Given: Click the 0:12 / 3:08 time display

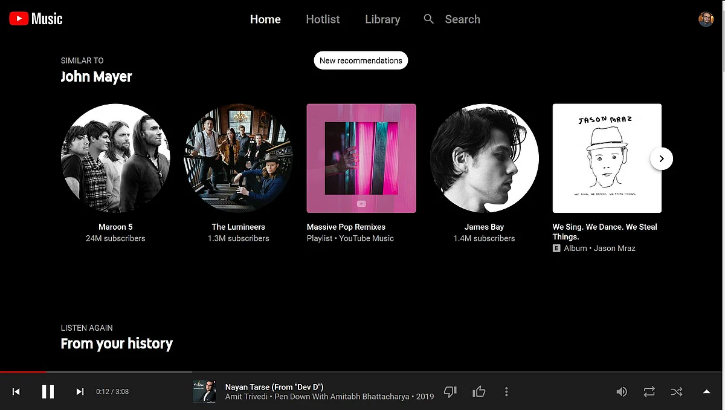Looking at the screenshot, I should click(112, 392).
